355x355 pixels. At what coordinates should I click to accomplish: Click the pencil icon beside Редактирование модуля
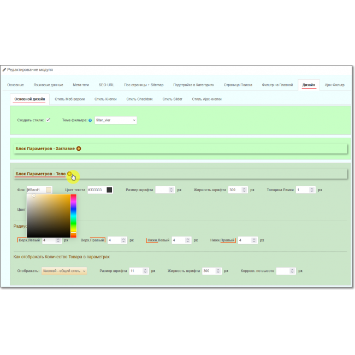click(x=4, y=70)
